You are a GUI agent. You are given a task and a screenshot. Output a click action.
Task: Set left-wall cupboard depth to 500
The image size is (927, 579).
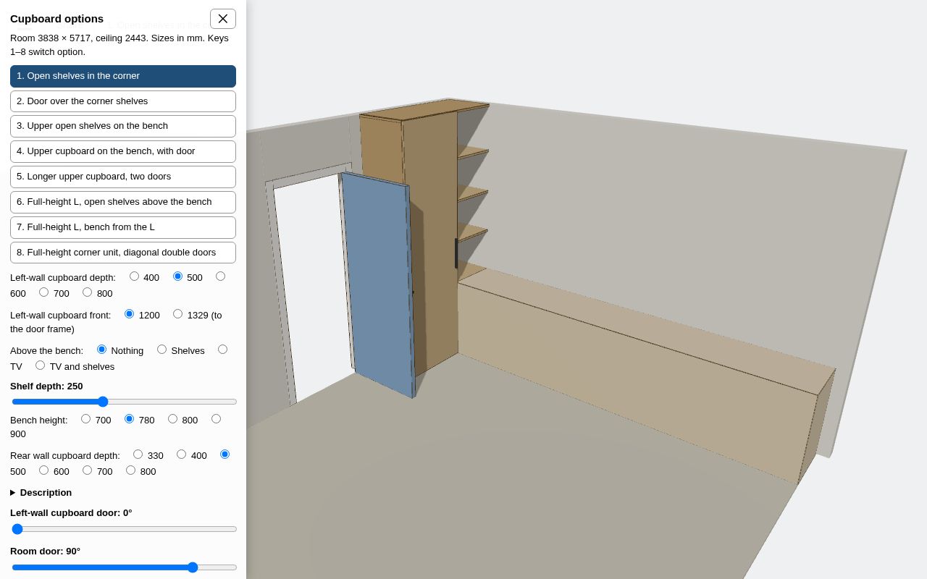pos(177,276)
